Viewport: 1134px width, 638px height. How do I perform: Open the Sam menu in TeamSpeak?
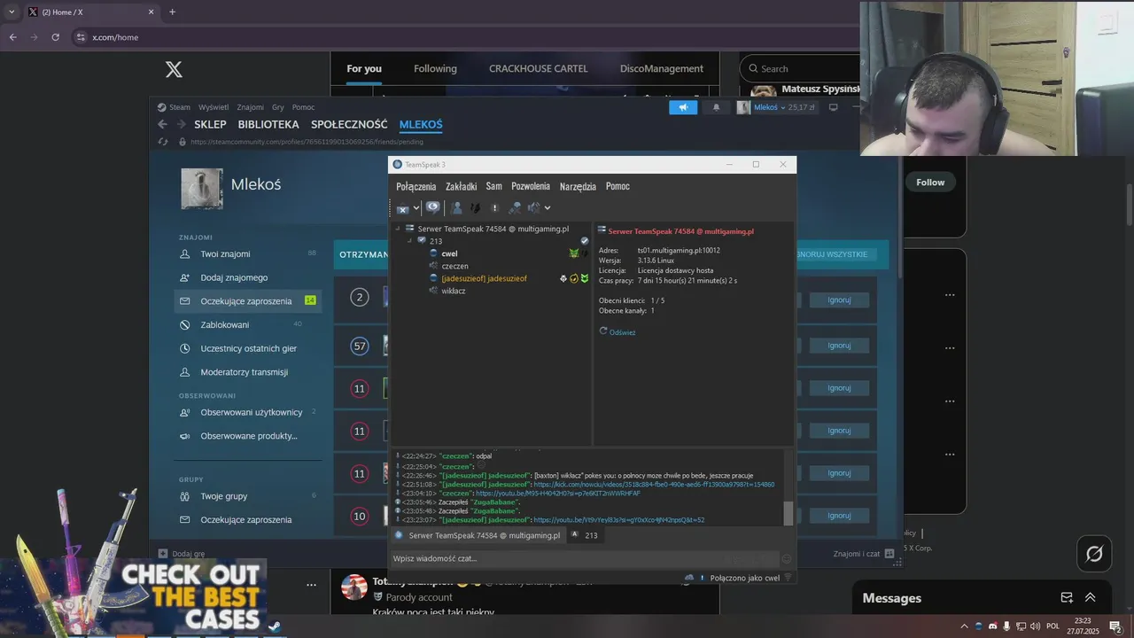pyautogui.click(x=494, y=186)
